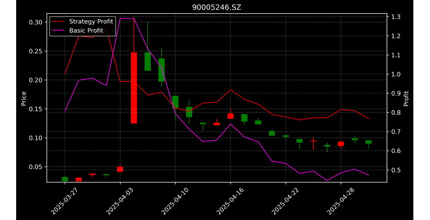Select the 0.30 price tick label
430x220 pixels.
[x=36, y=22]
